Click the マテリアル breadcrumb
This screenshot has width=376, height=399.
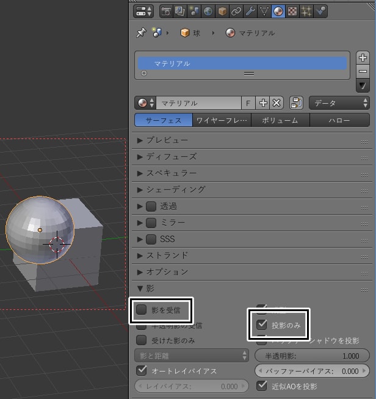(250, 33)
